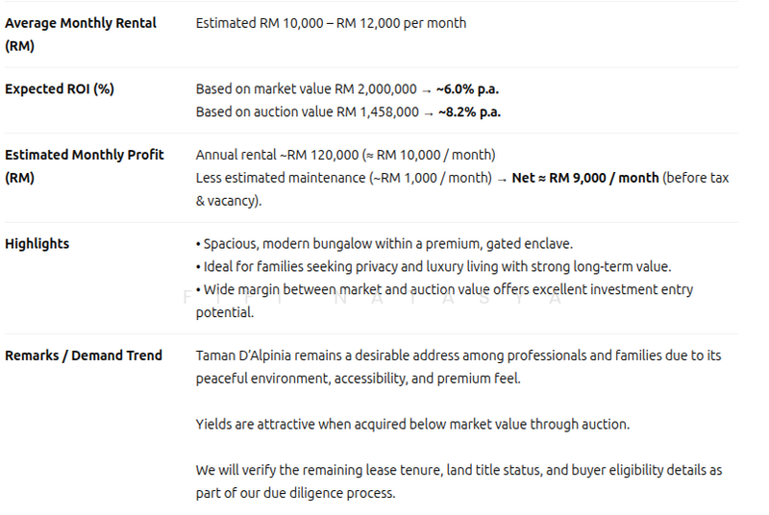Click the Expected ROI (%) row label

(60, 88)
